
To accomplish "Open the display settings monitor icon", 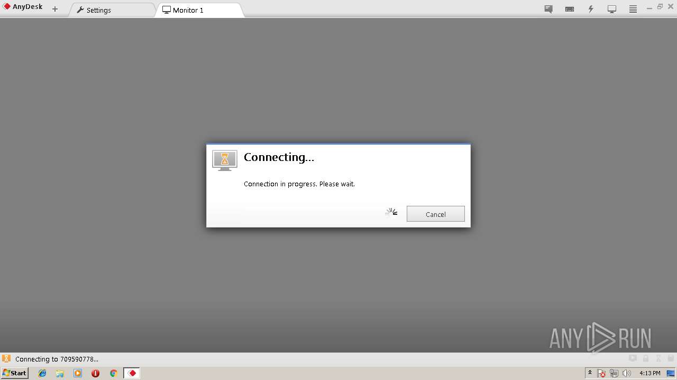I will 612,9.
